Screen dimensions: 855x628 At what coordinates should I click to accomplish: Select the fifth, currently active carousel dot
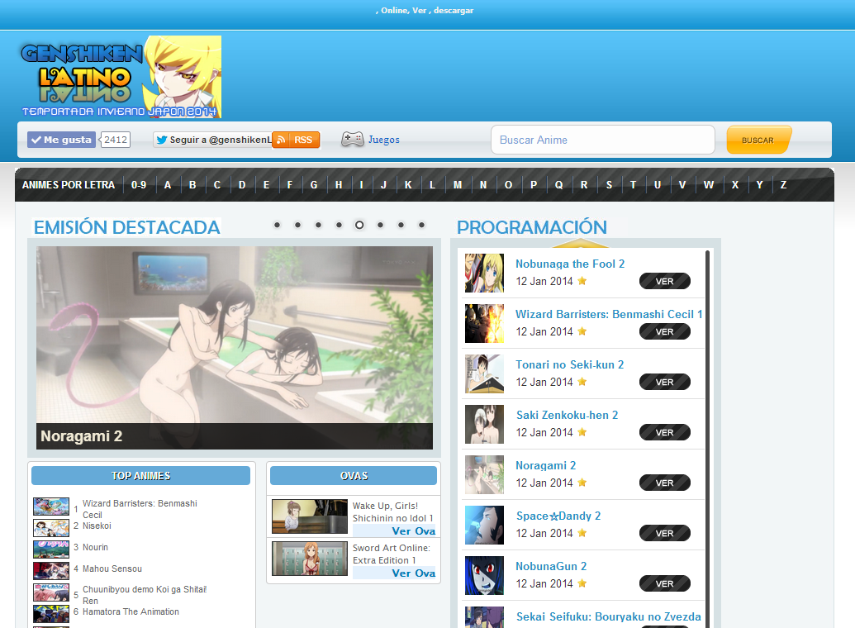359,225
